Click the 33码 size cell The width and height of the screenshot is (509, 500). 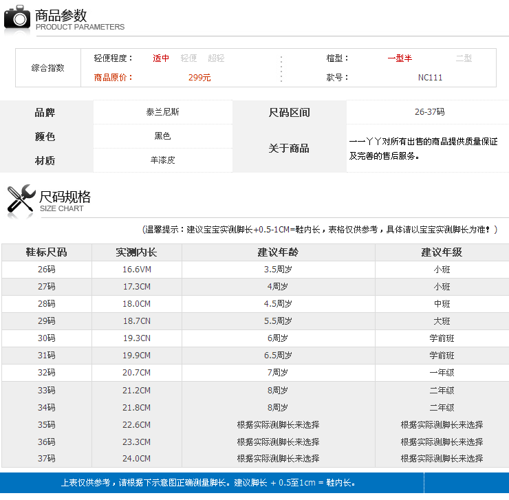(46, 390)
